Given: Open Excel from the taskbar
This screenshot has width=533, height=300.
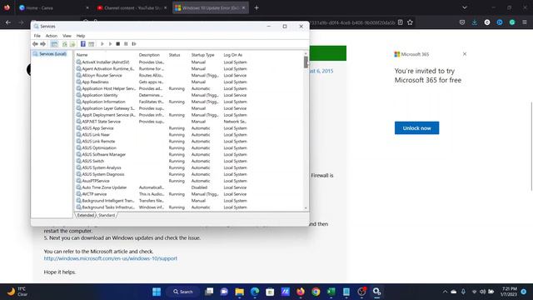Looking at the screenshot, I should 331,292.
